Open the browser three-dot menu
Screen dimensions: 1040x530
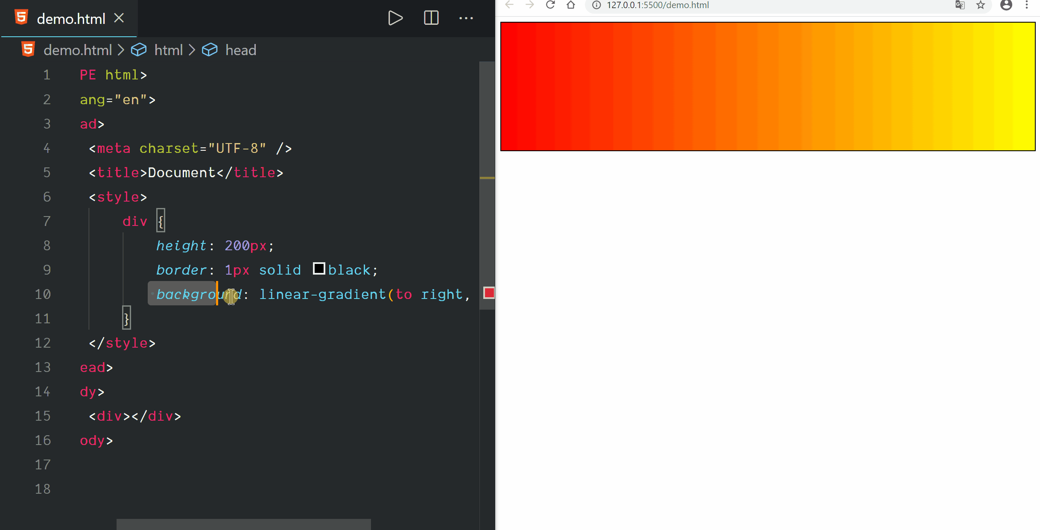(x=1027, y=5)
